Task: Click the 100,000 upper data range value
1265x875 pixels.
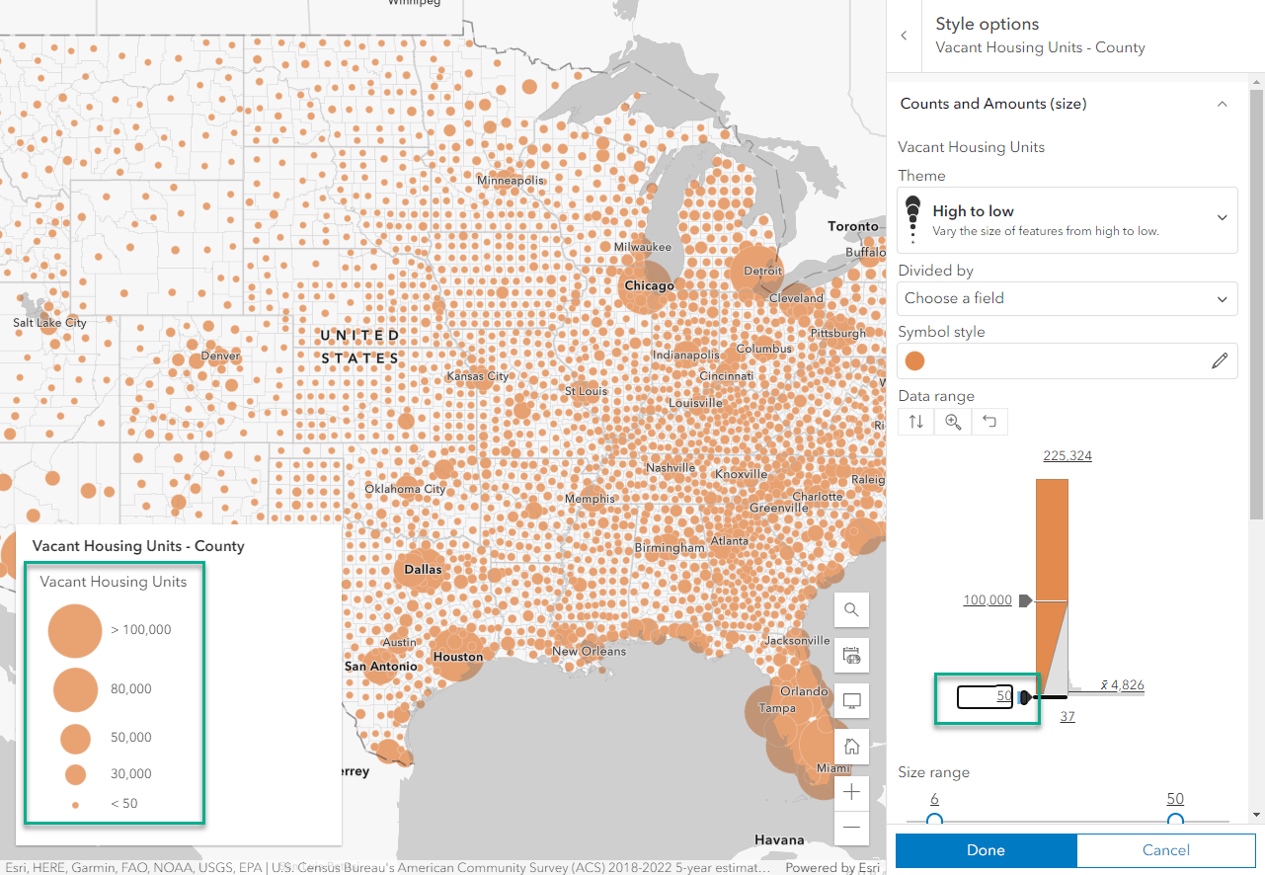Action: tap(988, 600)
